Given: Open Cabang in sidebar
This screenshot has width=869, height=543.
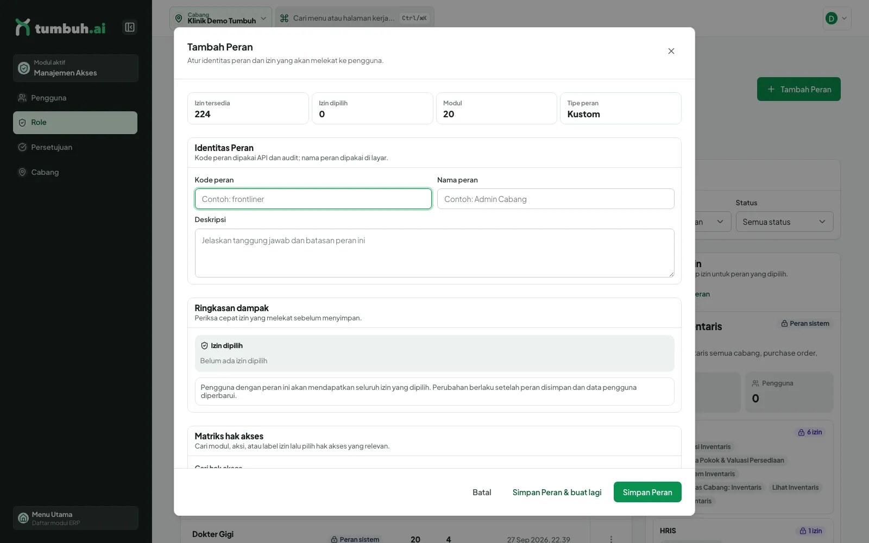Looking at the screenshot, I should click(x=75, y=172).
